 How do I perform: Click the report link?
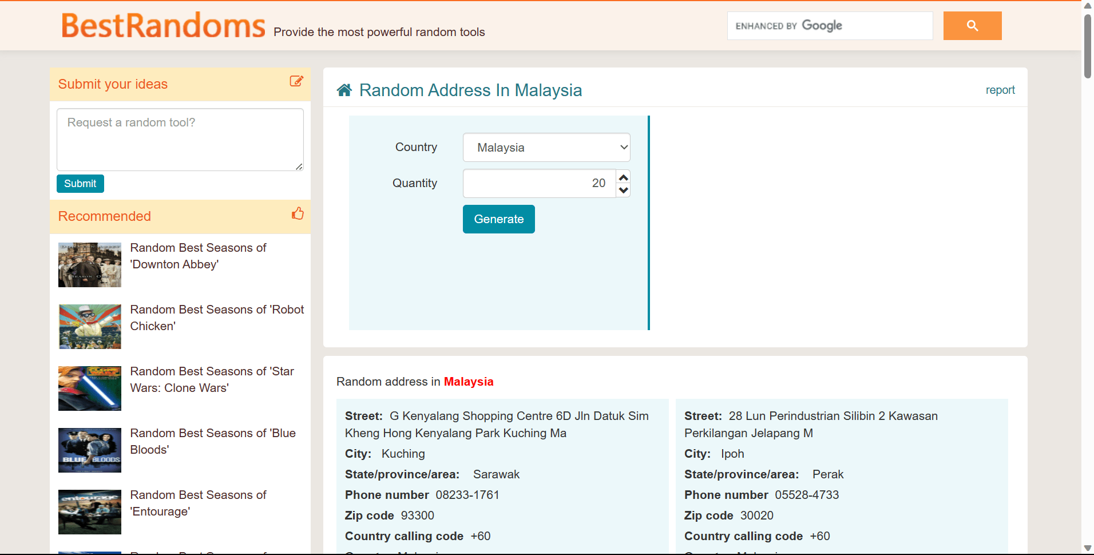point(1000,90)
